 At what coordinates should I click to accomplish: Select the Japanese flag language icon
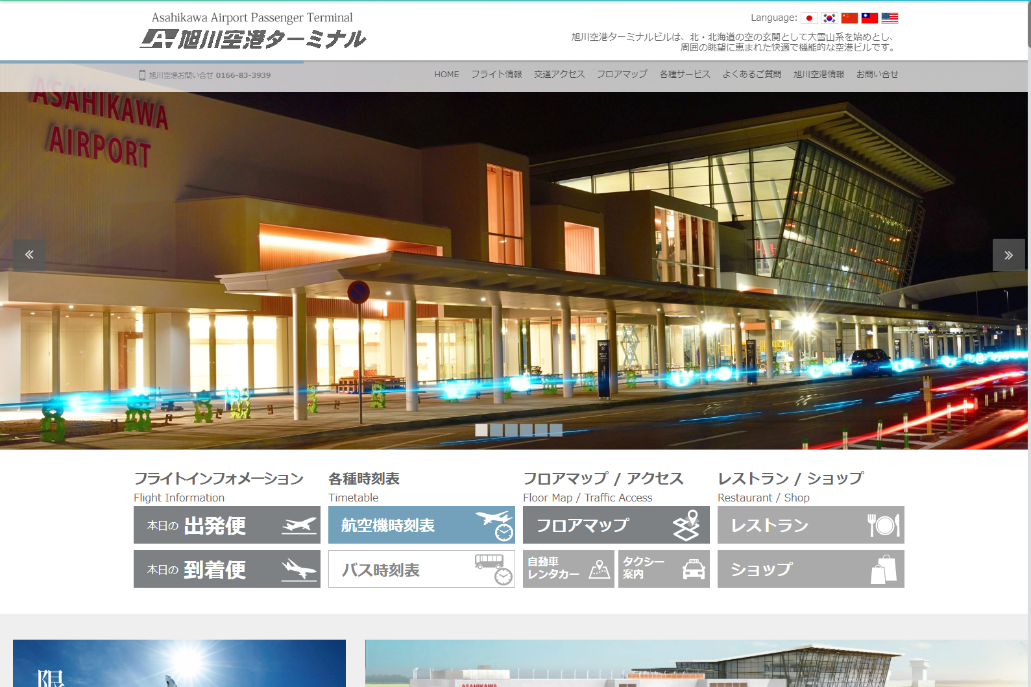(x=809, y=18)
